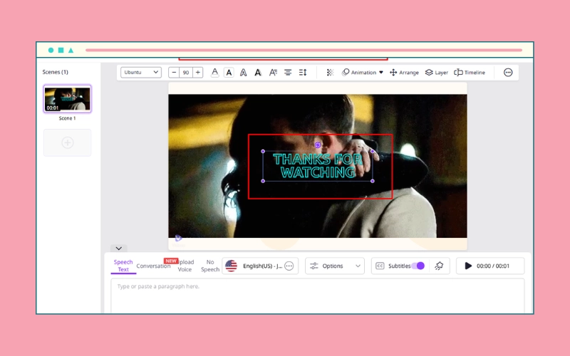
Task: Expand the Animation dropdown
Action: tap(363, 73)
